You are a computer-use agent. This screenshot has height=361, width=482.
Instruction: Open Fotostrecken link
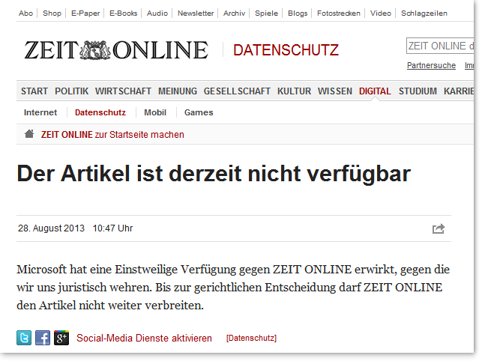[x=338, y=13]
